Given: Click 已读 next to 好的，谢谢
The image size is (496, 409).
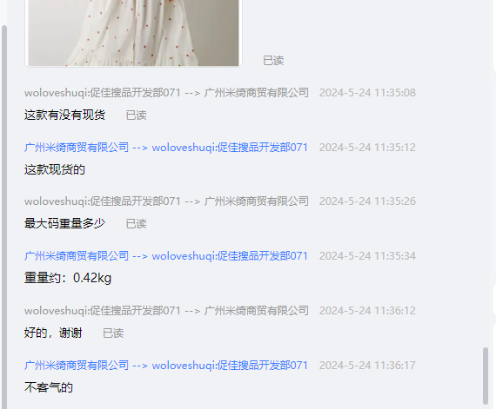Looking at the screenshot, I should tap(113, 333).
